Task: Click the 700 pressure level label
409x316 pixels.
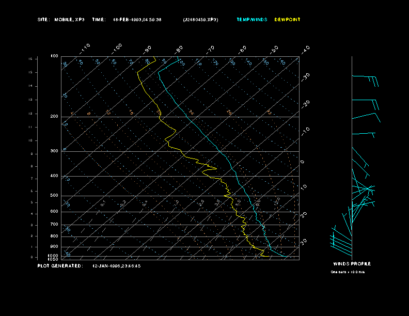Action: [54, 225]
